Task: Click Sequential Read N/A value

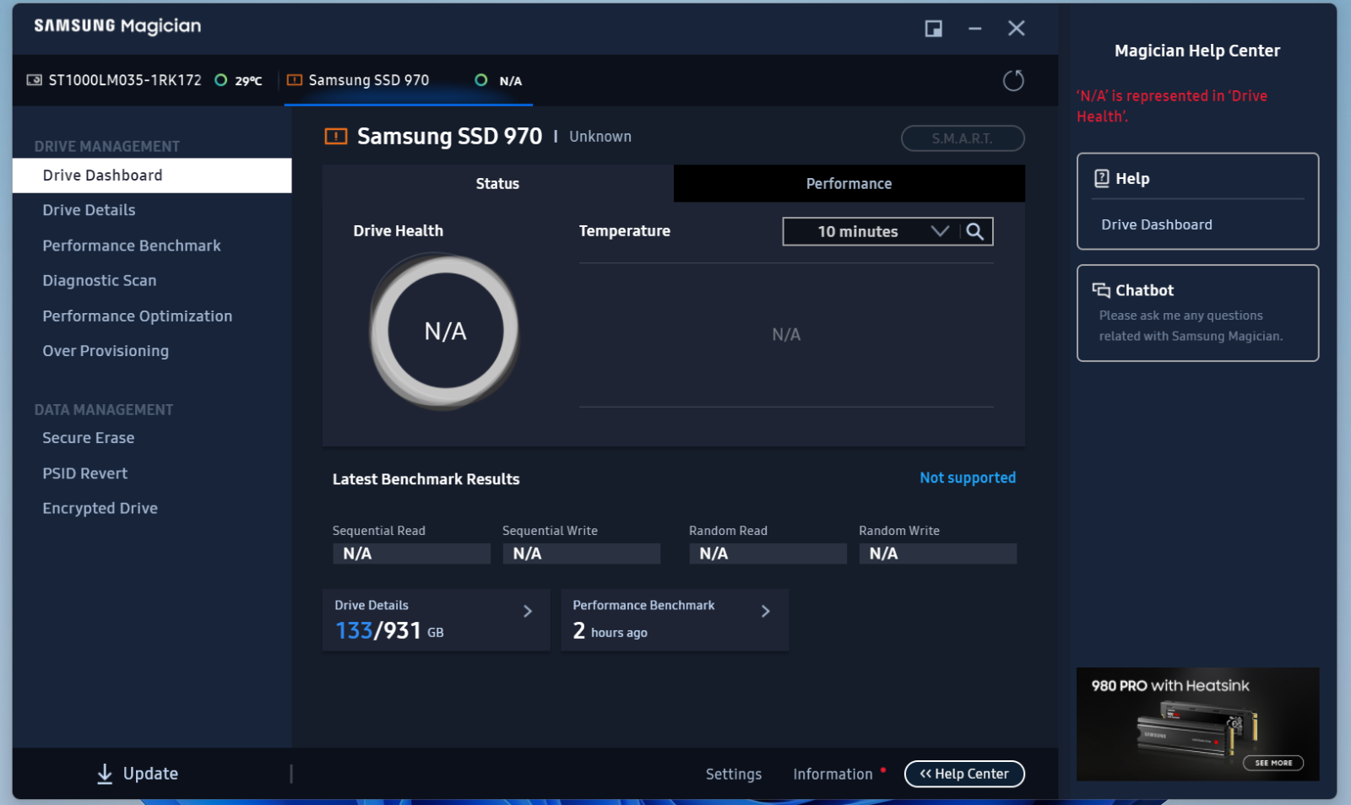Action: [x=411, y=554]
